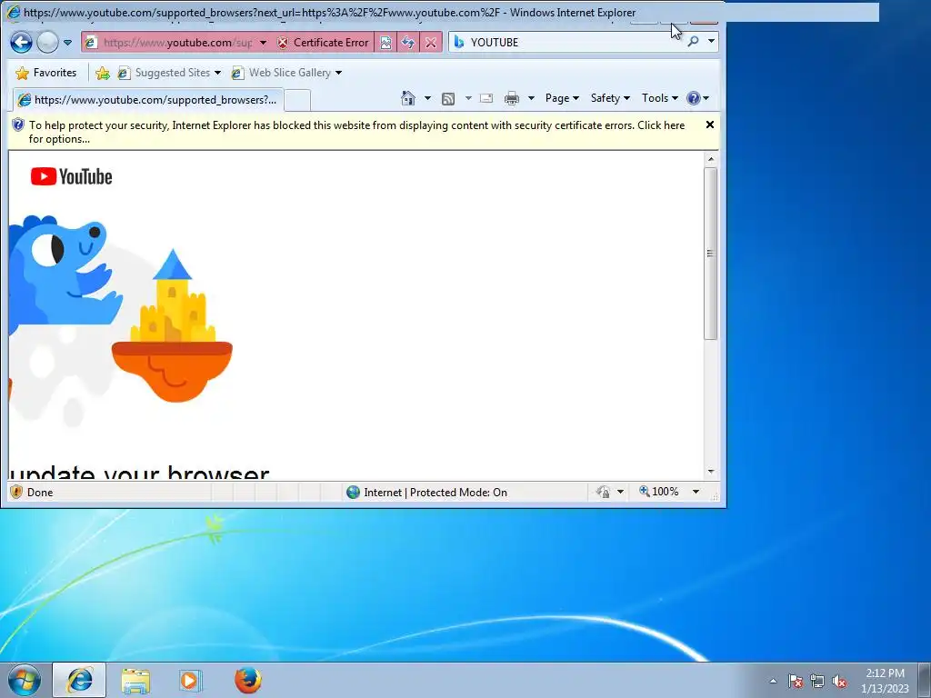Viewport: 931px width, 698px height.
Task: Click the vertical scrollbar thumb
Action: (711, 254)
